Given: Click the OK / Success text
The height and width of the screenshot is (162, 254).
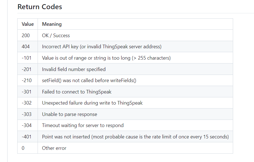Looking at the screenshot, I should click(x=56, y=36).
